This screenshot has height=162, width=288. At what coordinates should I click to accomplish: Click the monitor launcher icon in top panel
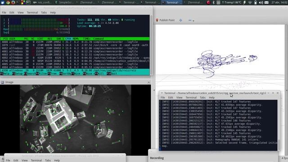coord(28,2)
